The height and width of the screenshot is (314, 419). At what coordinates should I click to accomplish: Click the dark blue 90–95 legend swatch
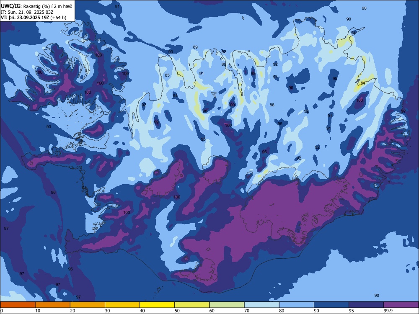pyautogui.click(x=331, y=305)
